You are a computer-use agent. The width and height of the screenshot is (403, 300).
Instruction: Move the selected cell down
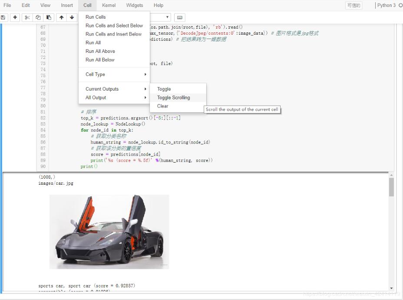pyautogui.click(x=73, y=17)
